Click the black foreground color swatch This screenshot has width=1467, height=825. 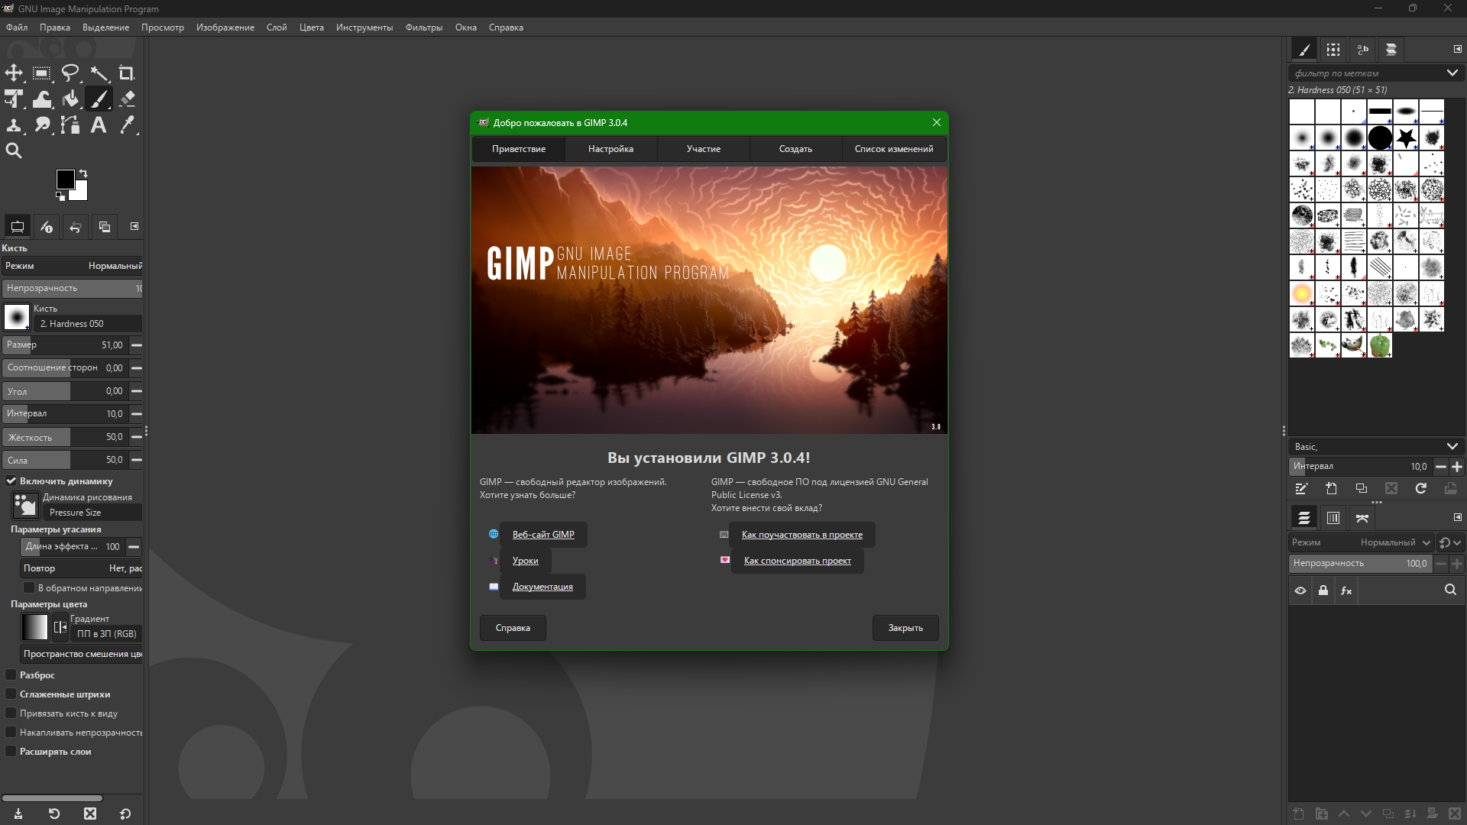pos(65,180)
